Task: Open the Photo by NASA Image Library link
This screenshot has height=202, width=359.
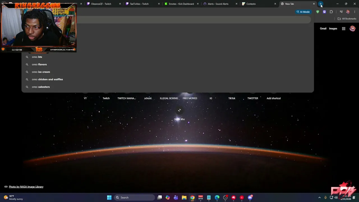Action: tap(26, 187)
